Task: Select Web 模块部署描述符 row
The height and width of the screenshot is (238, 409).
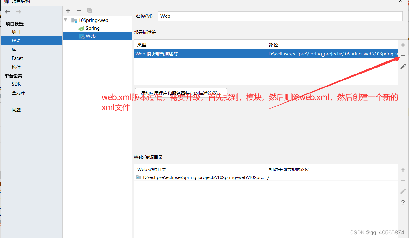Action: tap(266, 54)
